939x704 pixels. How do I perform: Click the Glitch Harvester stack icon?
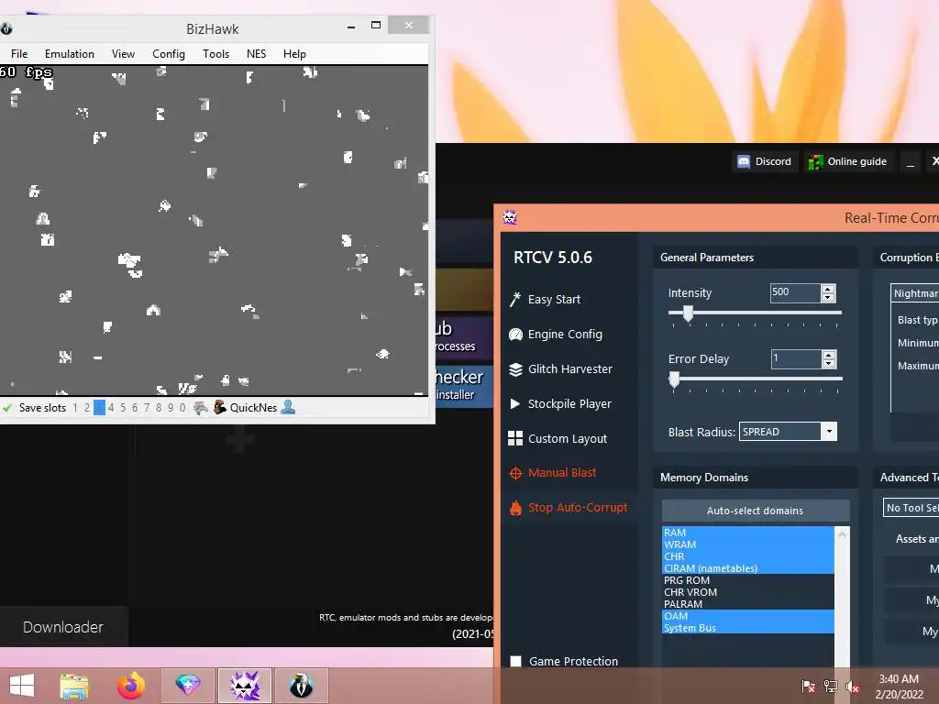point(515,369)
